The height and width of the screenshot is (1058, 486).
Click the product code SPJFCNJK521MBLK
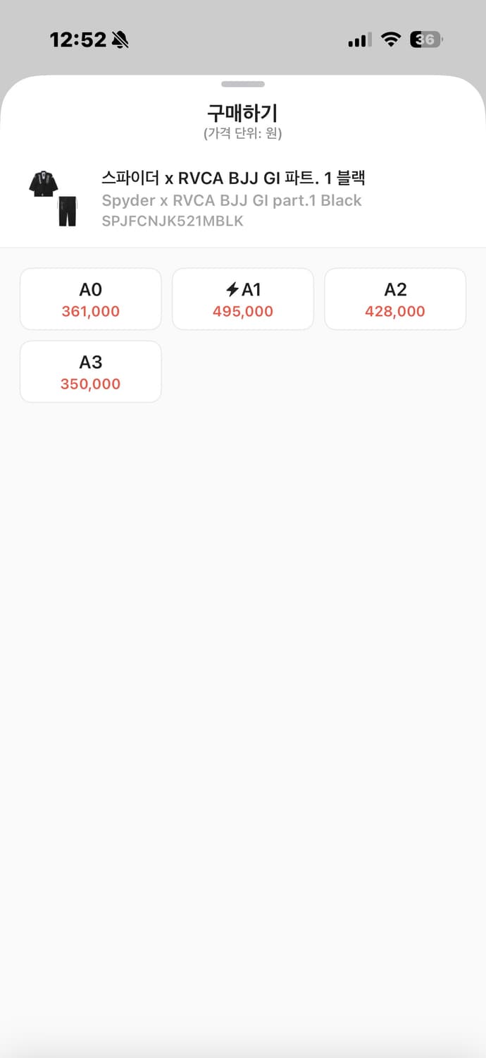(173, 221)
